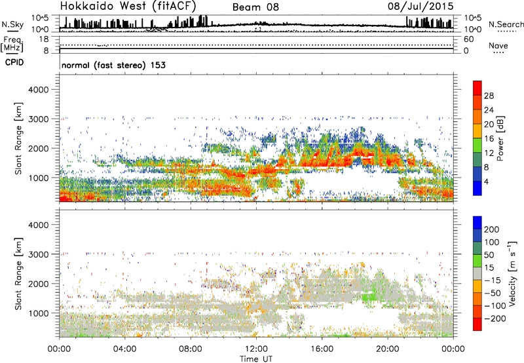Pick the green velocity swatch between 15 and 50
Screen dimensions: 524x363
pos(477,261)
